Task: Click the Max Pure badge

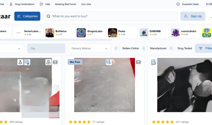Action: point(75,62)
